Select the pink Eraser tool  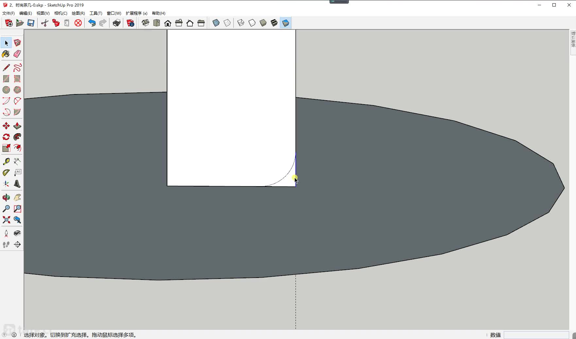point(17,54)
